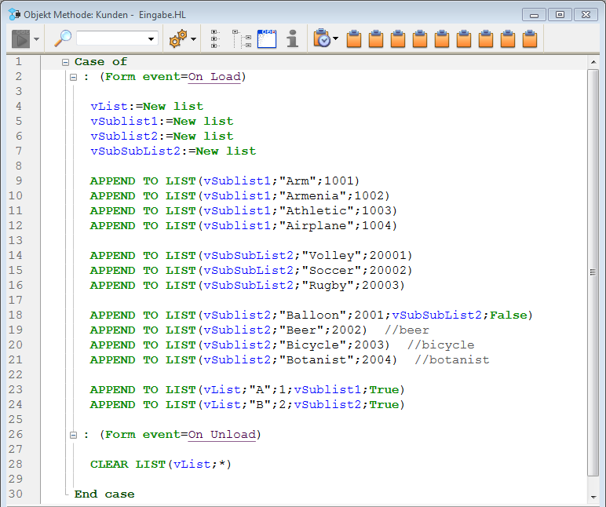Collapse the 'On Load' form event block
606x507 pixels.
[73, 77]
